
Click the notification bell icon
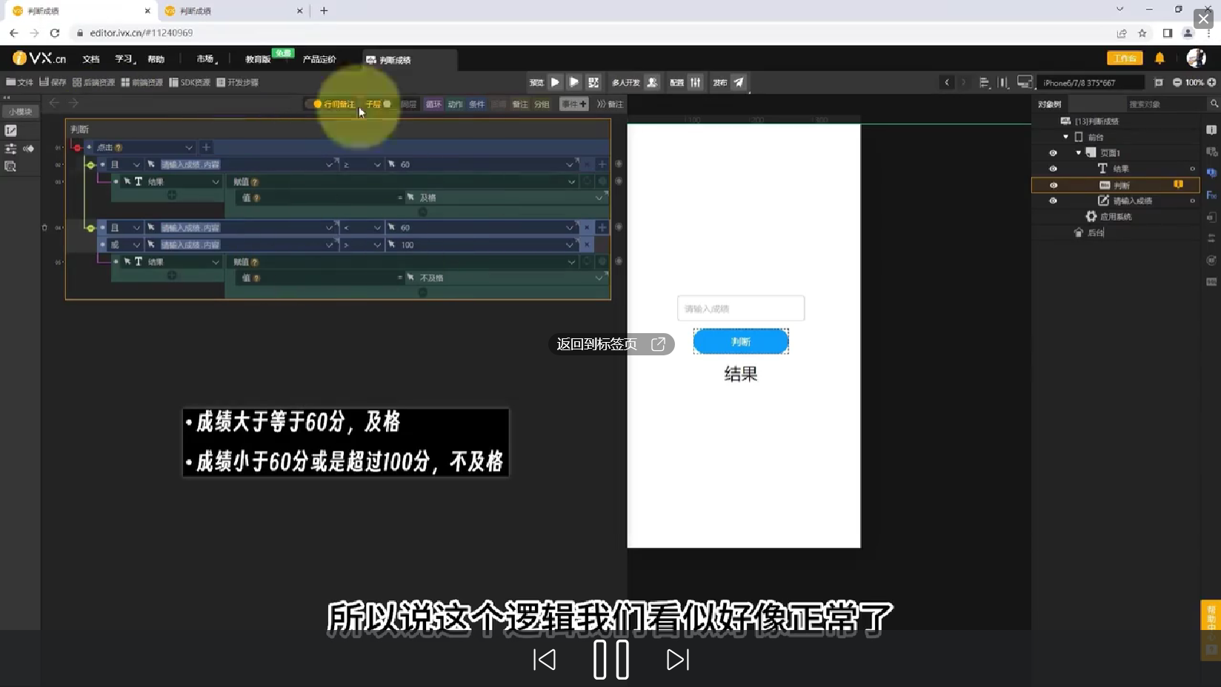(1160, 58)
